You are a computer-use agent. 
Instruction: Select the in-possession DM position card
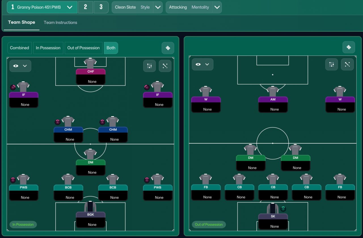pos(91,167)
